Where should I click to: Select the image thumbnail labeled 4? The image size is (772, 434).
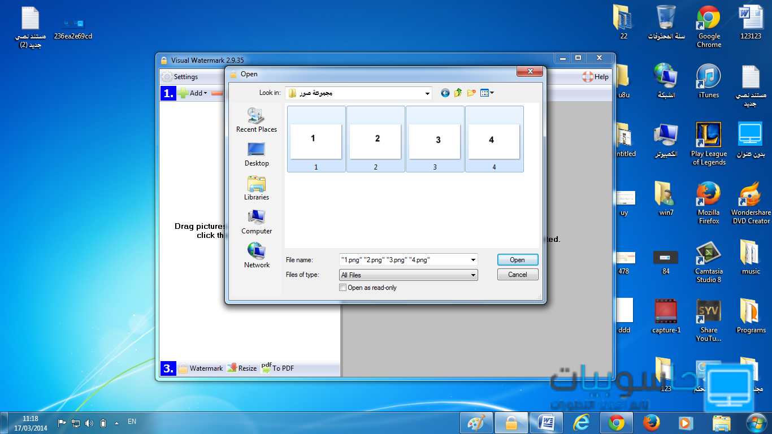(494, 139)
